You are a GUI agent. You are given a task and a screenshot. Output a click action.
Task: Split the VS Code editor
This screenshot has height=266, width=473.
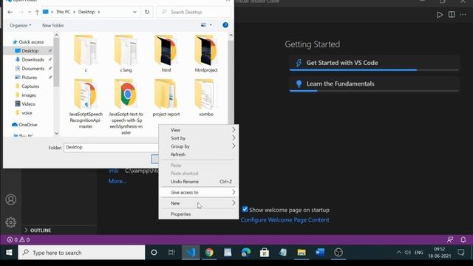pyautogui.click(x=452, y=15)
